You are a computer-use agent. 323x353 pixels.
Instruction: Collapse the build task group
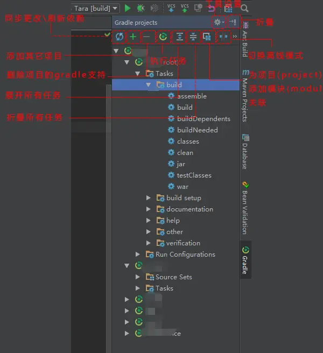[148, 85]
